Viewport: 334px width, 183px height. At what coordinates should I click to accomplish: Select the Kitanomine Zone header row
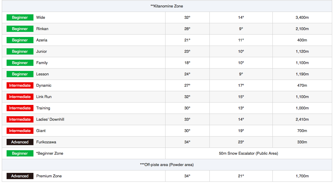(x=167, y=6)
